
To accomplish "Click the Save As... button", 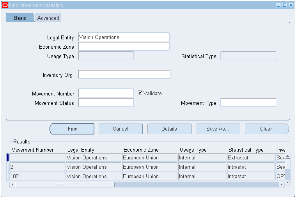I will [x=218, y=129].
